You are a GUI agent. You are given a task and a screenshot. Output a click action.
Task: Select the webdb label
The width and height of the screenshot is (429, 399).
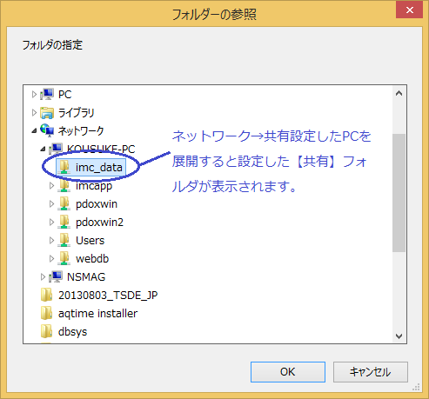pos(92,259)
